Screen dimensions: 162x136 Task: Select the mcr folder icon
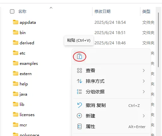[16, 125]
